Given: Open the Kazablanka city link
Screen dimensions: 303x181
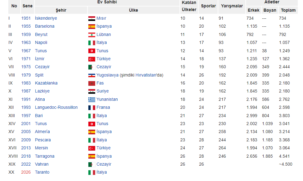Looking at the screenshot, I should pos(46,83).
